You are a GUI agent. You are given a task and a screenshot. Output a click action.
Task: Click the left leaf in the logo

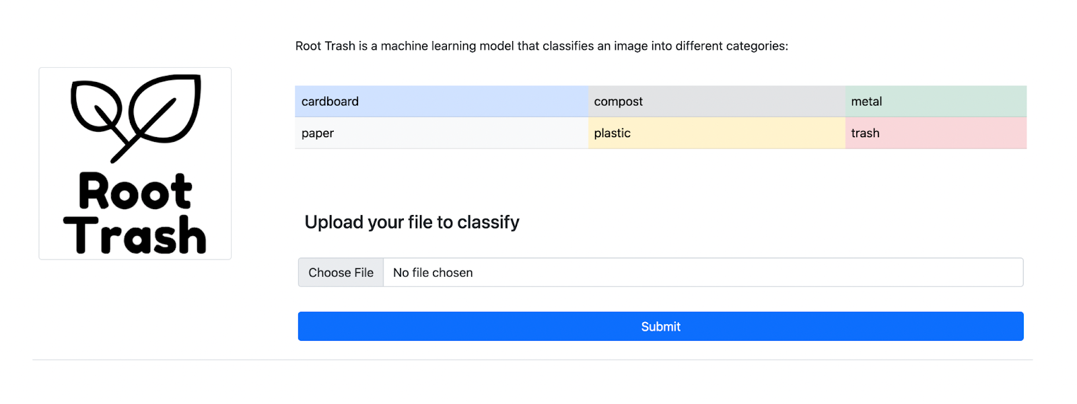[94, 108]
